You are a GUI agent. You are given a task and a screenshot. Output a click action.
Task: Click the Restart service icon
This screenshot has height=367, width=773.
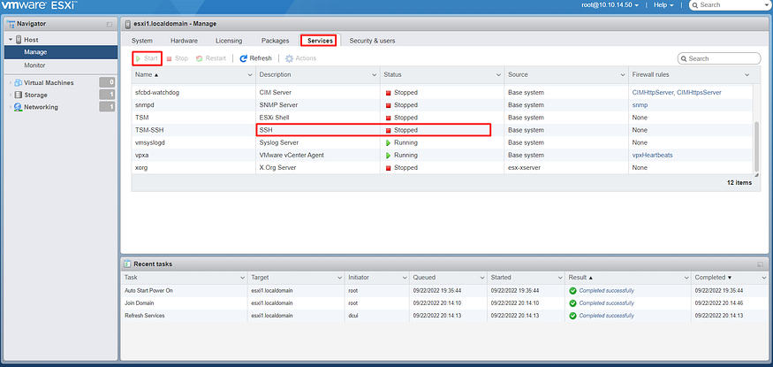point(199,58)
